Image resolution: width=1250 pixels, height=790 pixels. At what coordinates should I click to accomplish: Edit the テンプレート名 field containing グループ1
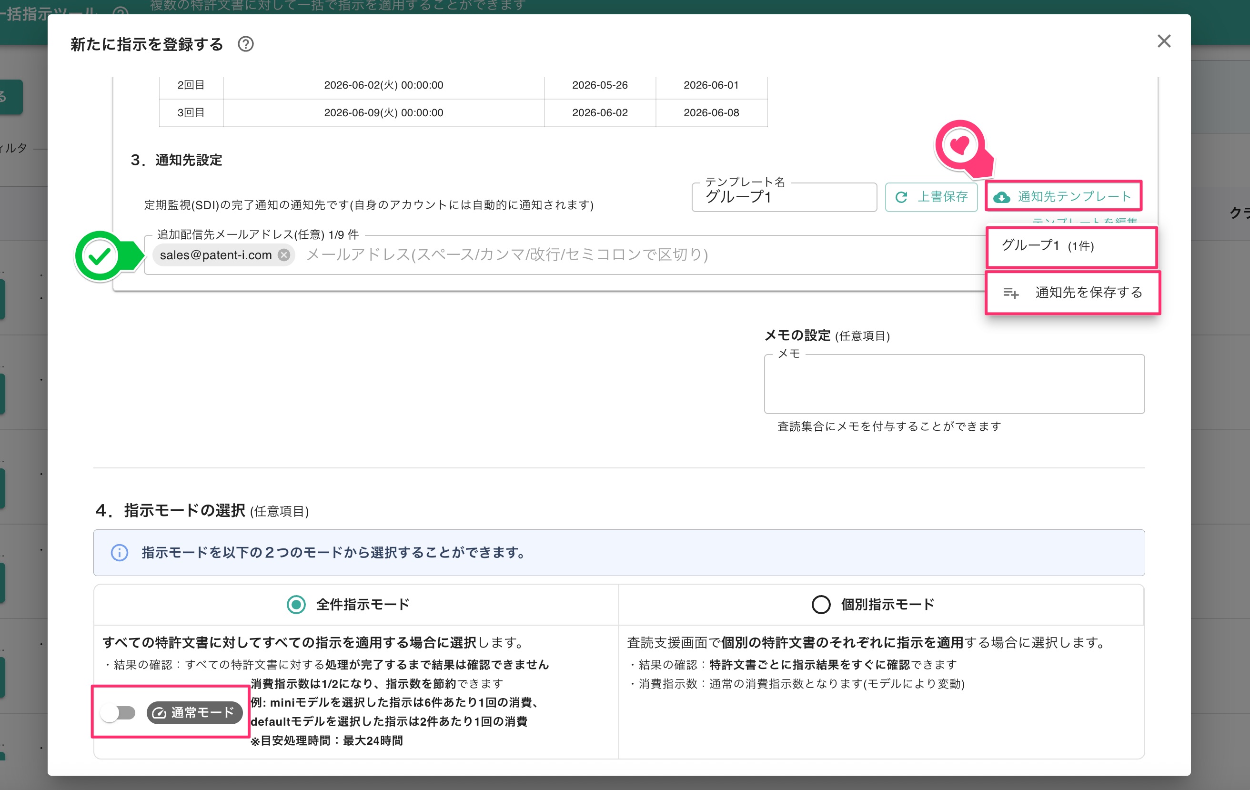coord(784,197)
